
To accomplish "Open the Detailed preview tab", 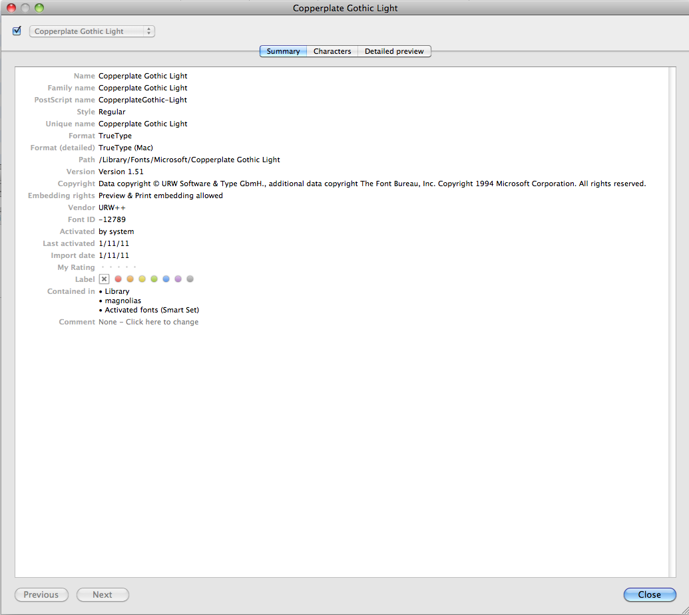I will (394, 51).
